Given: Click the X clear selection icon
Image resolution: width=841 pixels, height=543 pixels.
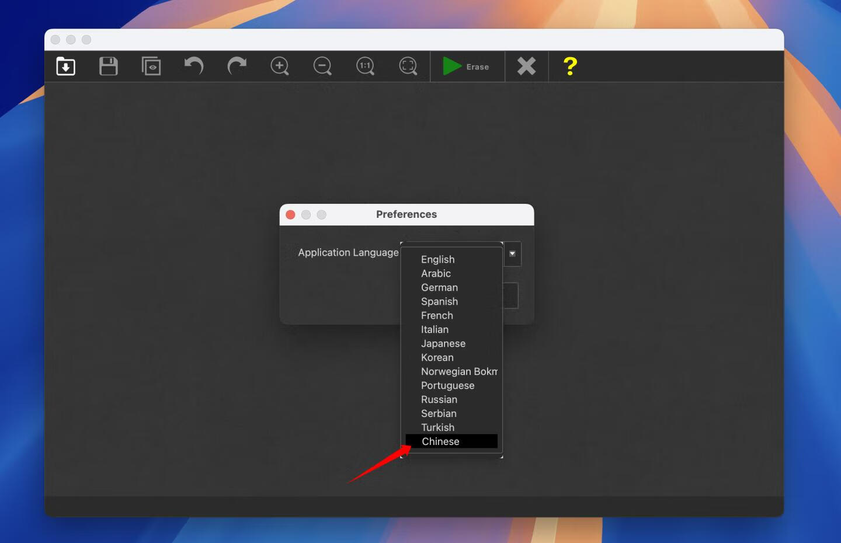Looking at the screenshot, I should 526,66.
